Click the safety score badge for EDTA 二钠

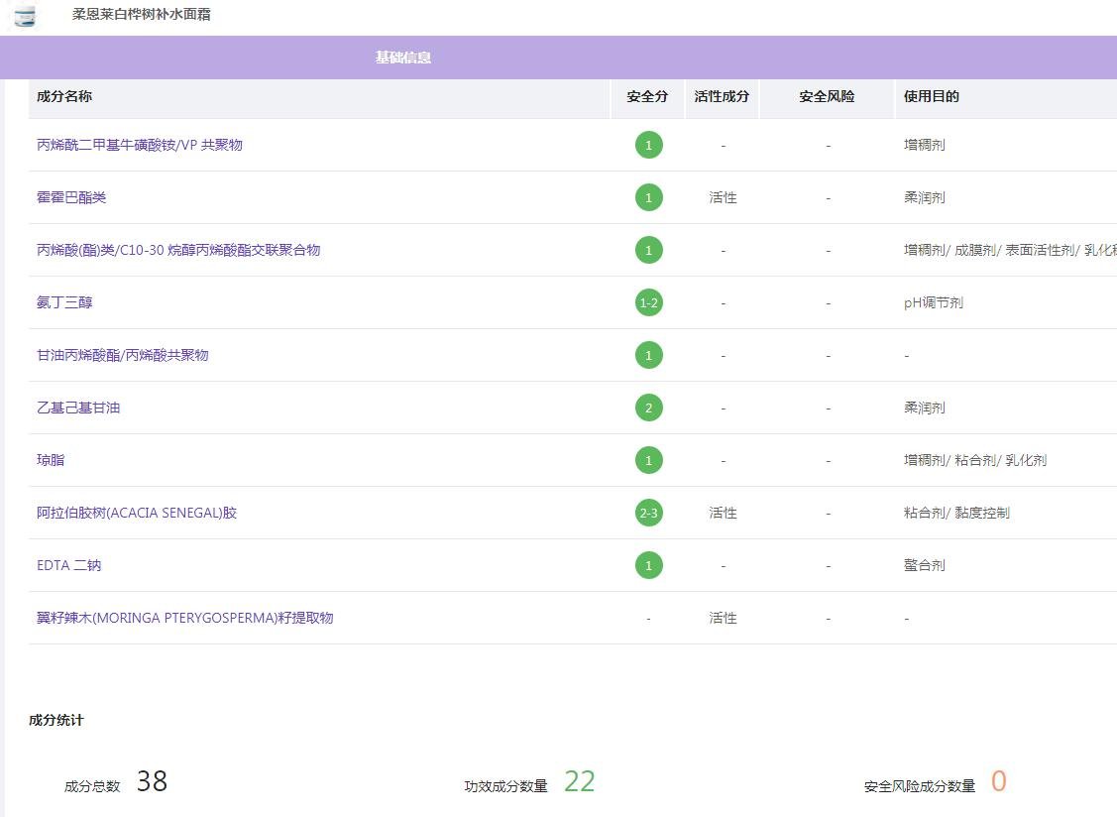click(648, 565)
